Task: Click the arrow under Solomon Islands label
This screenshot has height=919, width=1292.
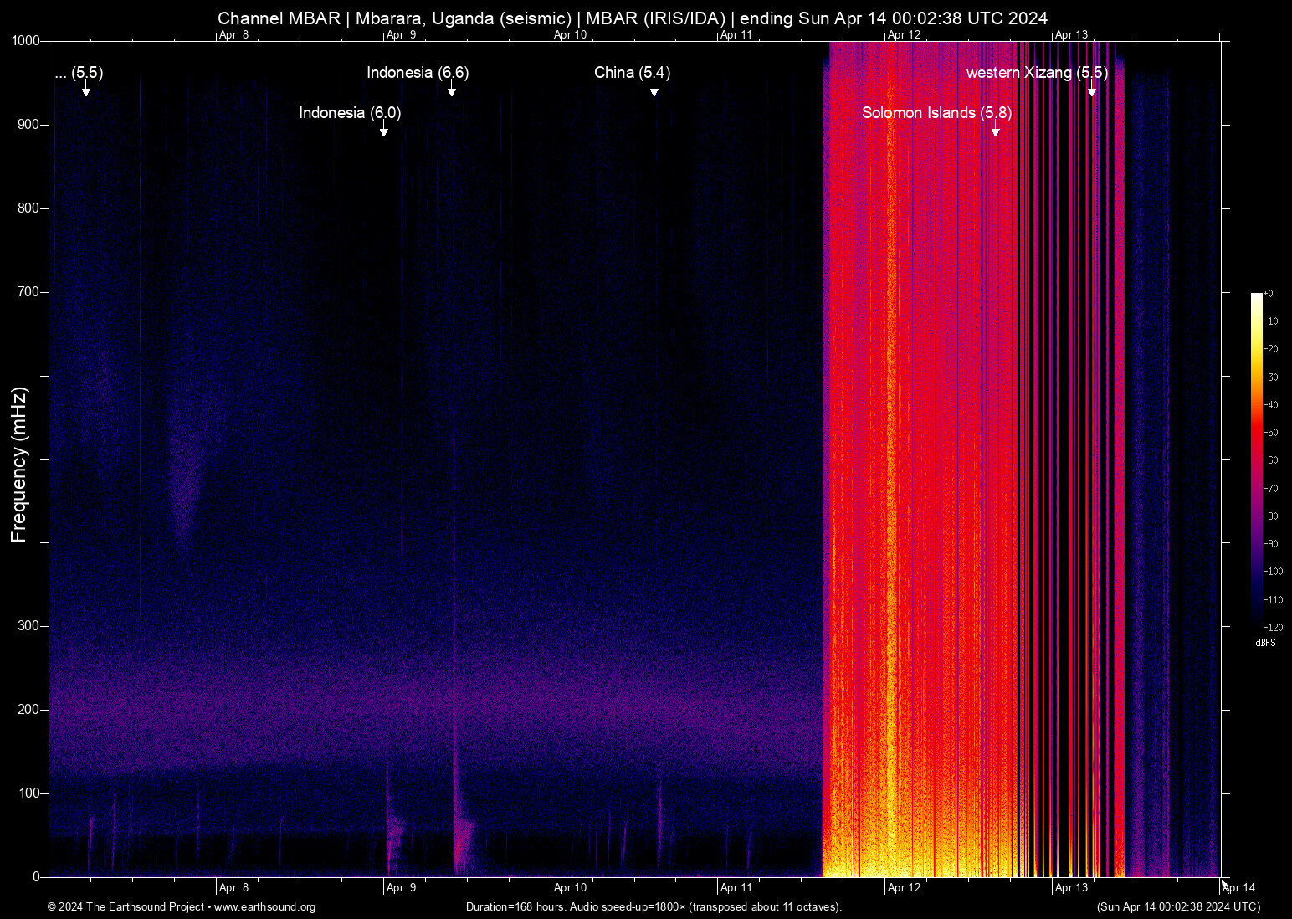Action: (x=995, y=131)
